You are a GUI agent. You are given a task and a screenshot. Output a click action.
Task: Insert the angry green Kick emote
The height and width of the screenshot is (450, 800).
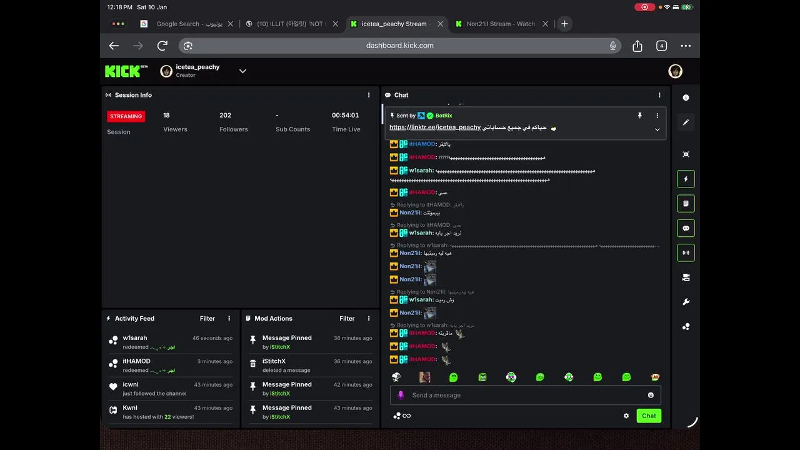click(x=482, y=377)
